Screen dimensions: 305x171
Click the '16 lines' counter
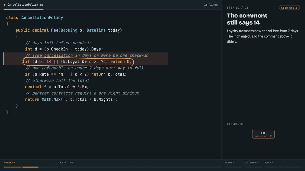[211, 5]
